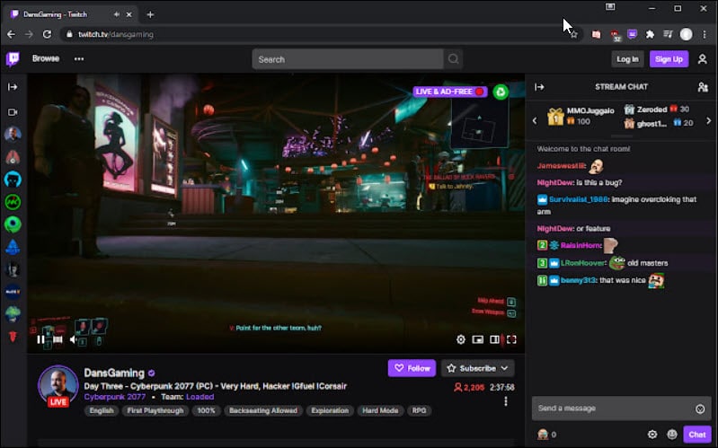Open Chrome three-dot menu

click(705, 34)
